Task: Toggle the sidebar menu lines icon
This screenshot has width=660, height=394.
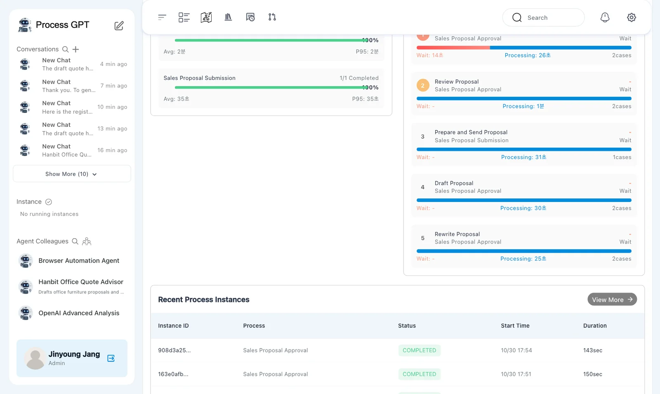Action: 162,17
